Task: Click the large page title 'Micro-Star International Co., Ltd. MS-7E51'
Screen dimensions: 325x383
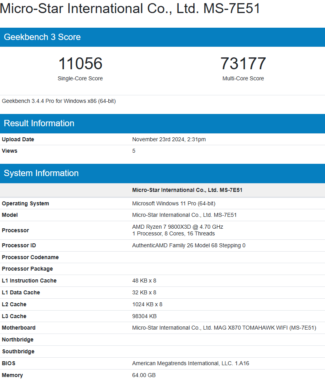Action: pos(130,8)
